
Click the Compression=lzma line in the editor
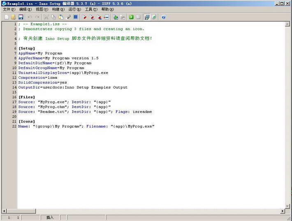coord(37,78)
